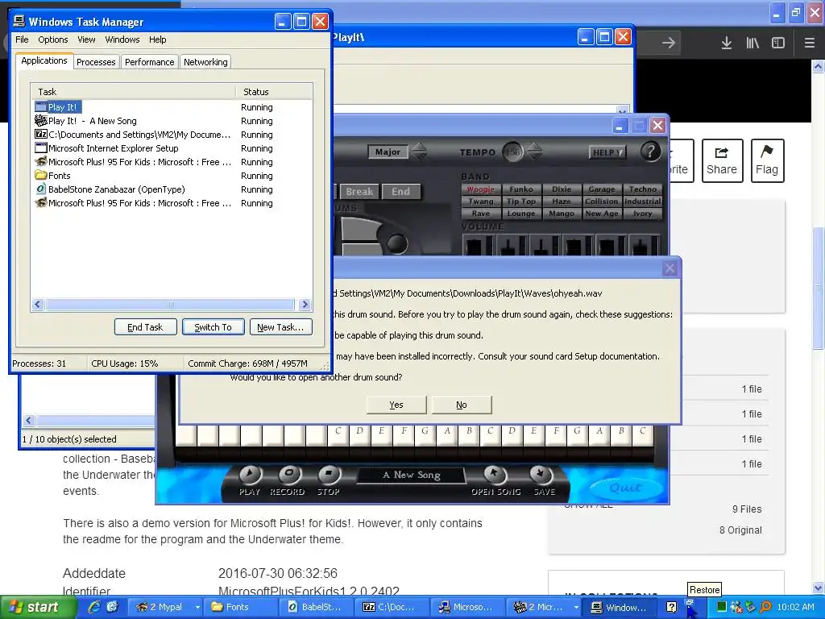This screenshot has height=619, width=825.
Task: Click the New Task... button
Action: (x=280, y=327)
